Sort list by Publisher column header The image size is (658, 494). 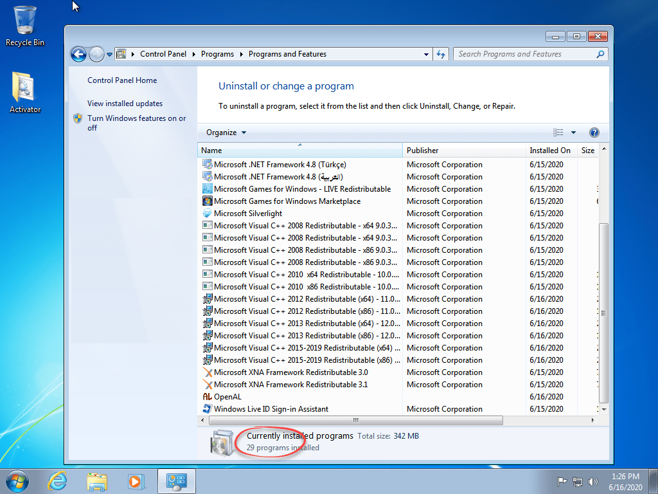pyautogui.click(x=464, y=151)
